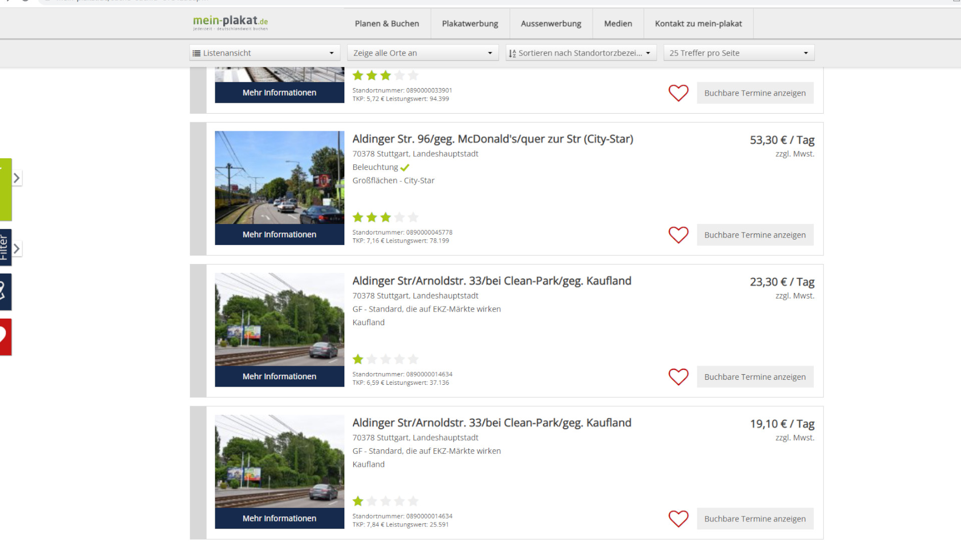Click the A-Z sort icon
The height and width of the screenshot is (541, 961).
[512, 53]
